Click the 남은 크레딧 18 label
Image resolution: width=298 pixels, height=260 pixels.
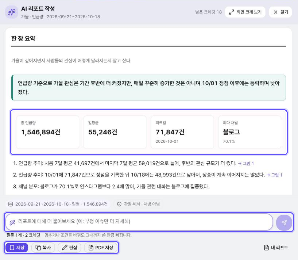point(209,12)
